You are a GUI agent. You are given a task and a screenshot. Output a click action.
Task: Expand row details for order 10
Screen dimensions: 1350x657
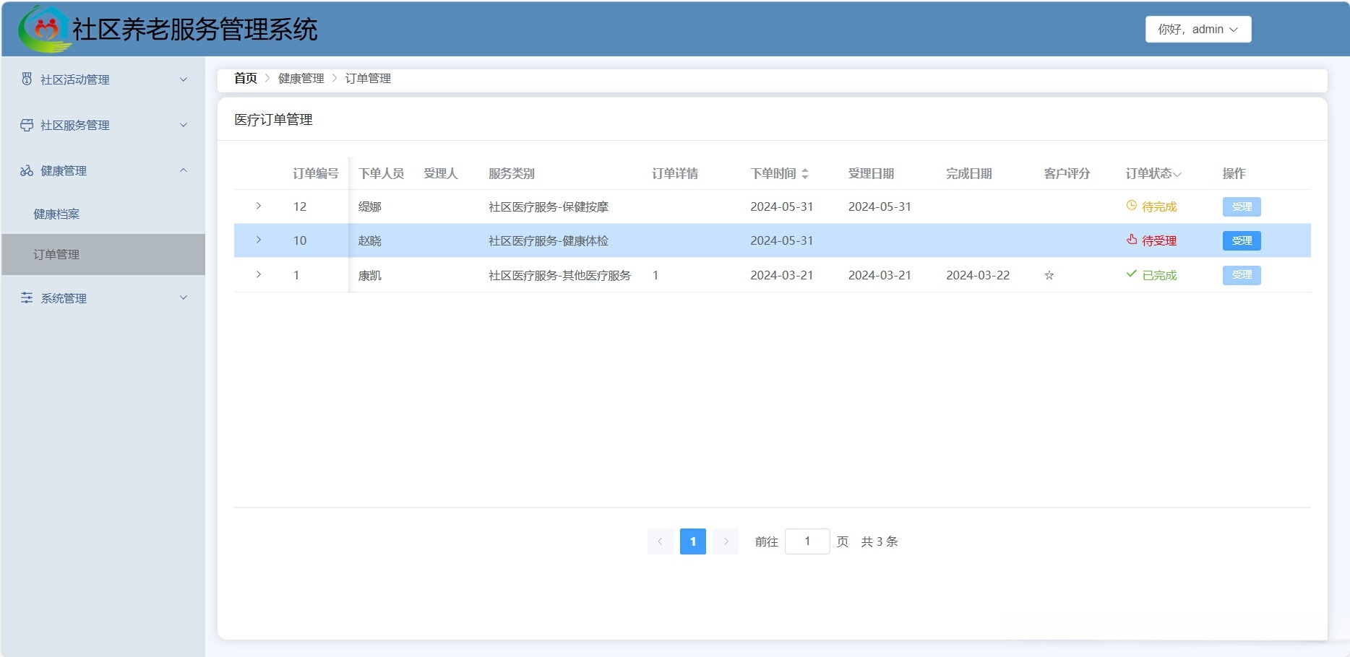click(x=259, y=240)
